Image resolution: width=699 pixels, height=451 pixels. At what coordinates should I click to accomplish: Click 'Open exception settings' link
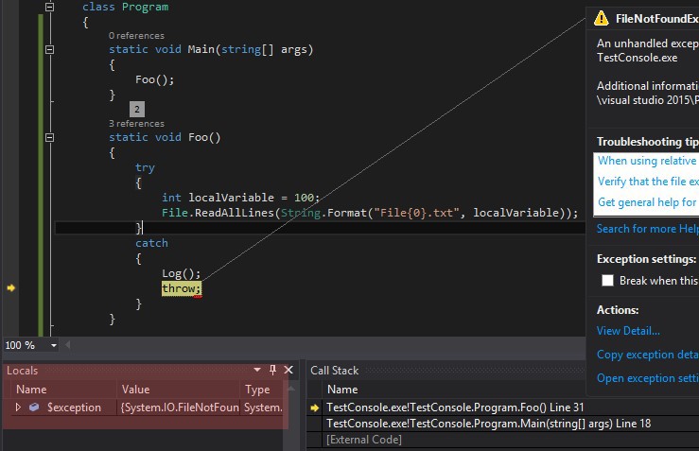tap(647, 378)
